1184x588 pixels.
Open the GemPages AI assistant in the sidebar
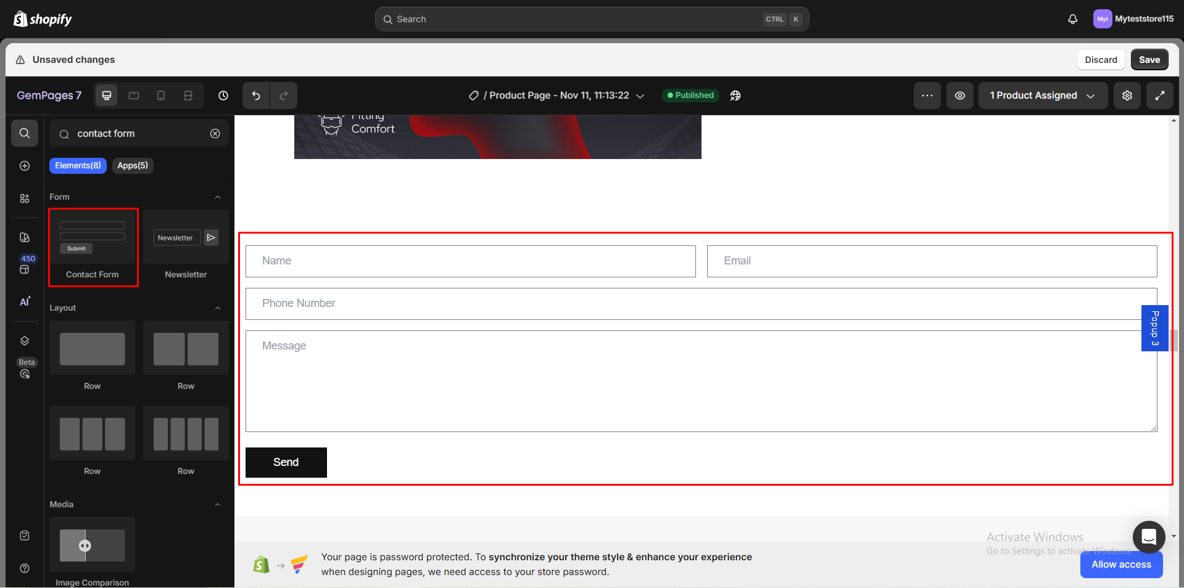[x=25, y=301]
